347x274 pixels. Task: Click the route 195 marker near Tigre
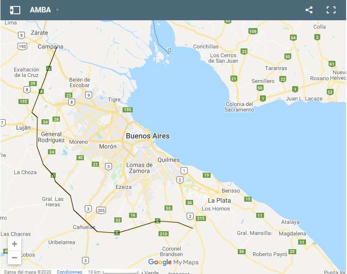[128, 110]
